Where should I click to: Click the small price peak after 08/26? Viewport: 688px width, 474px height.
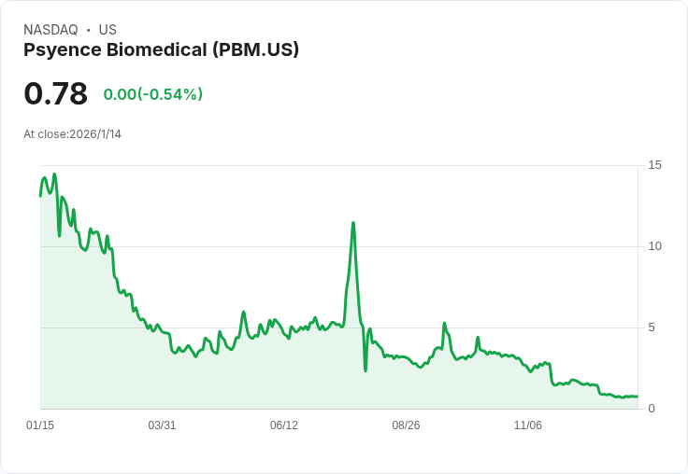(x=444, y=324)
